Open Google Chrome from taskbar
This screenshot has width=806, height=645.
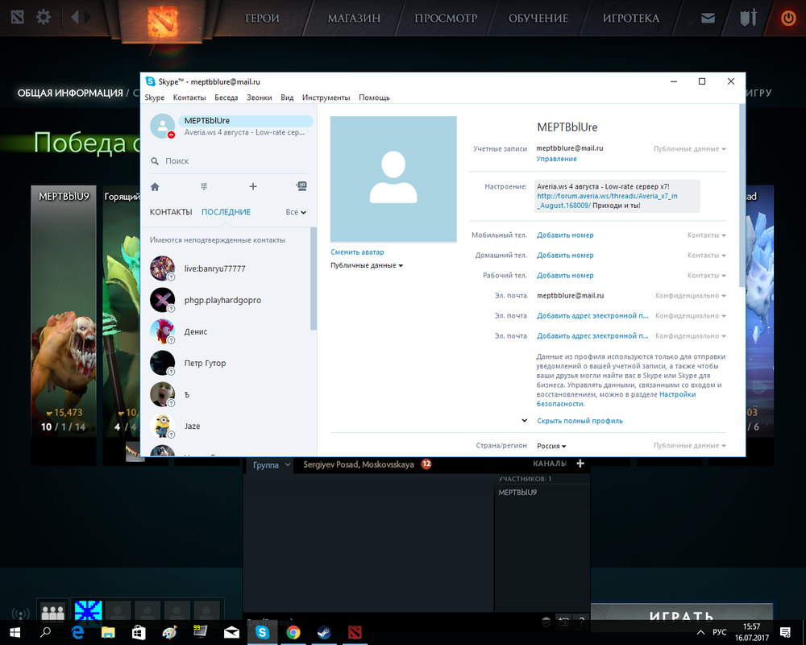pos(293,632)
